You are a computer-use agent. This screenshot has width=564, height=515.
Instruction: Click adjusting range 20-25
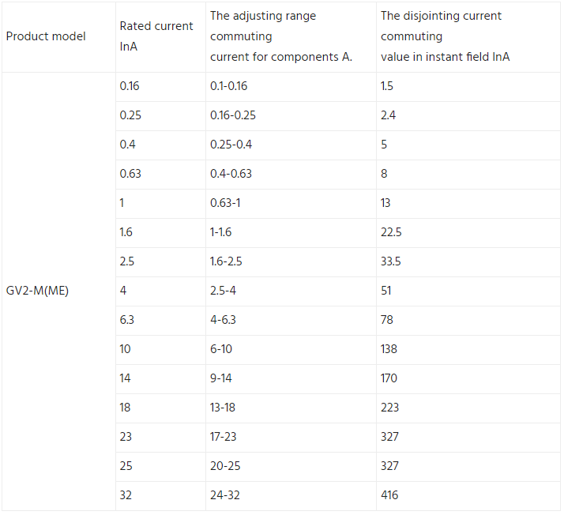[x=291, y=467]
